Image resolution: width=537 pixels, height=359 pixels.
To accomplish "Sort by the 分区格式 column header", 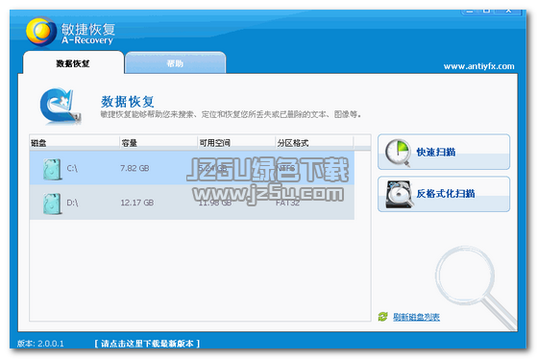I will [314, 143].
